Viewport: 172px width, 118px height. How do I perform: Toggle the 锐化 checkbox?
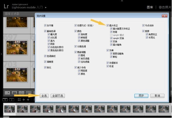point(45,67)
